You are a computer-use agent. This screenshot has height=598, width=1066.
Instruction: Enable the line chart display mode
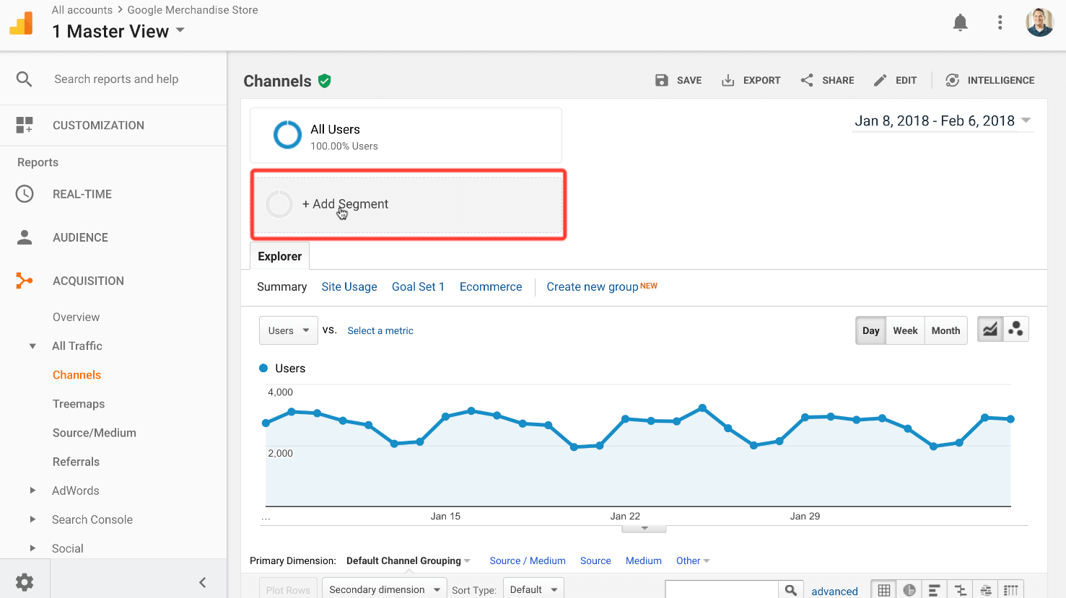point(989,329)
